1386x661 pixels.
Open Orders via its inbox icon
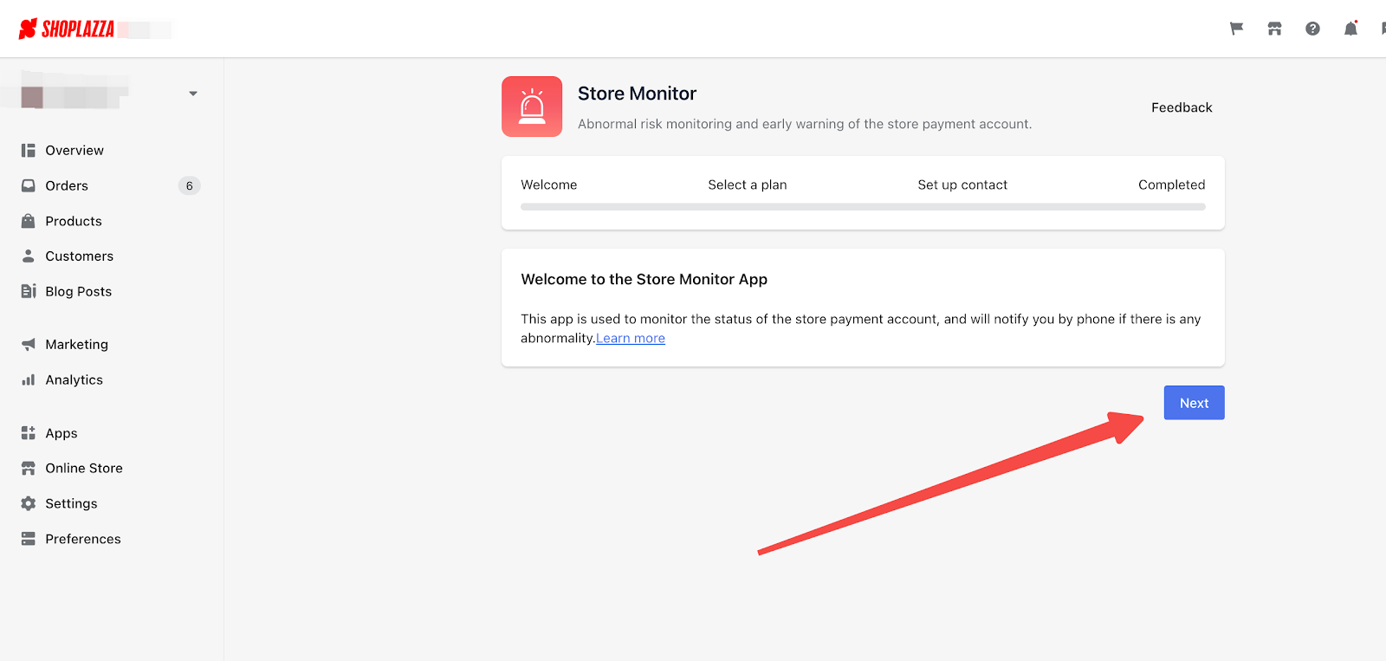29,185
